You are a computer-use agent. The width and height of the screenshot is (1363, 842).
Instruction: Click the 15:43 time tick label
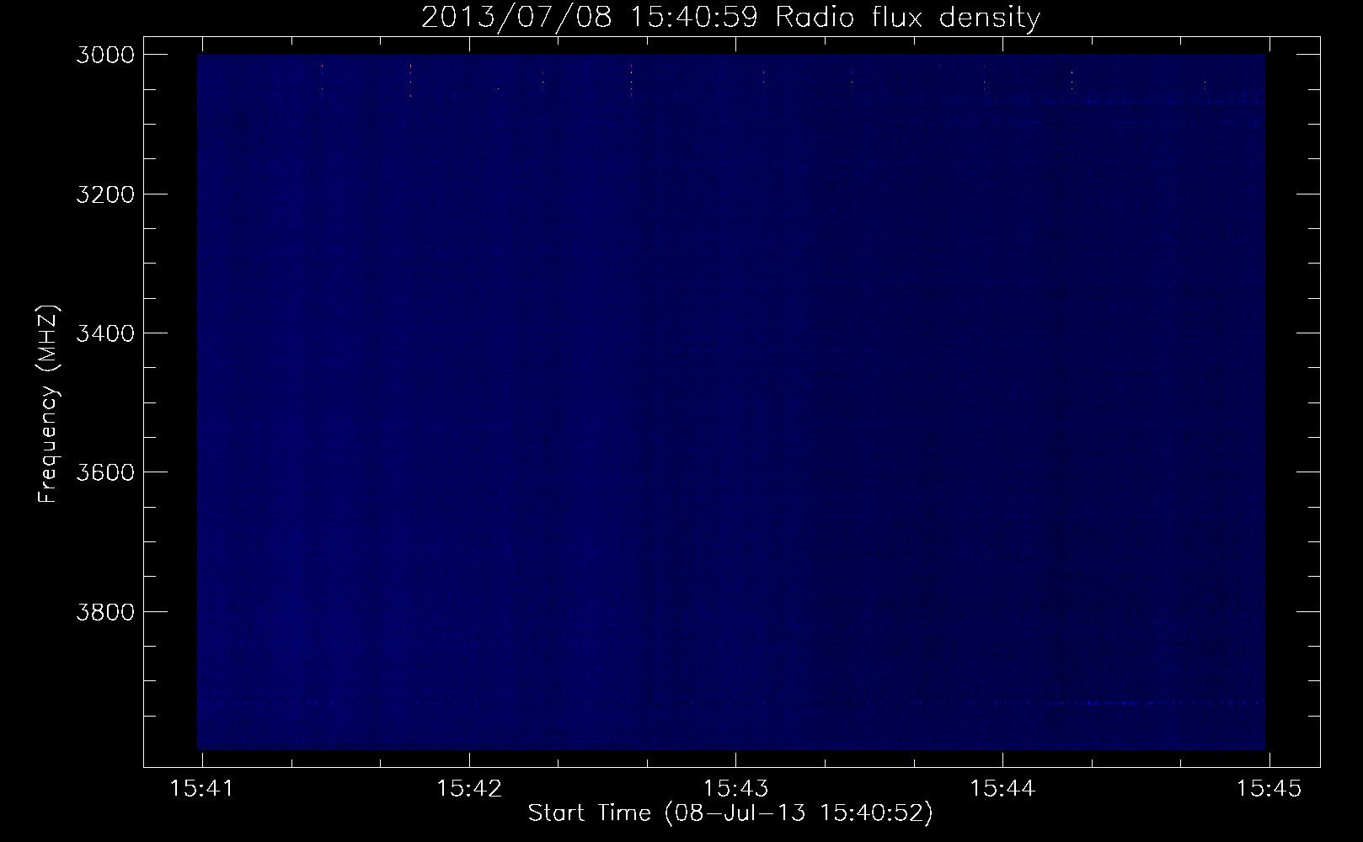click(x=736, y=789)
